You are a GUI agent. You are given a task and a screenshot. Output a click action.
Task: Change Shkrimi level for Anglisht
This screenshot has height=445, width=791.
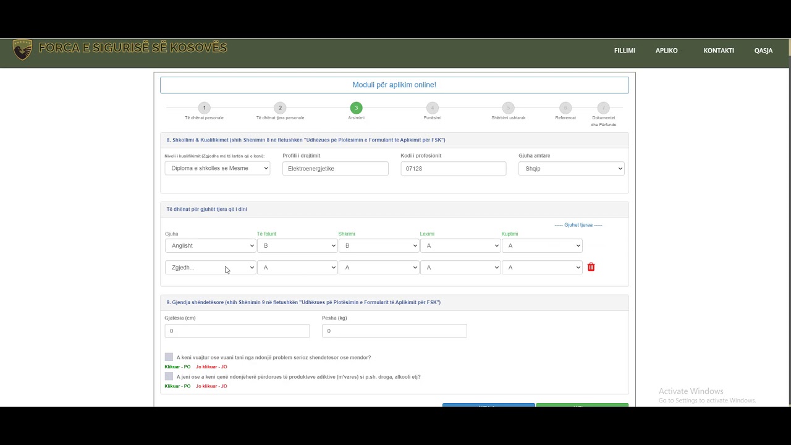coord(379,245)
